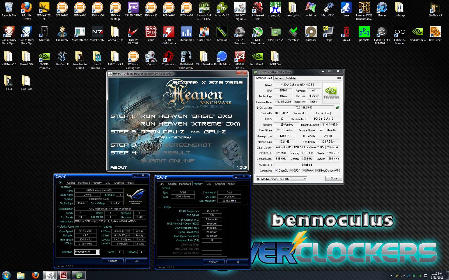Open the Processor #1 selection dropdown

coord(87,252)
